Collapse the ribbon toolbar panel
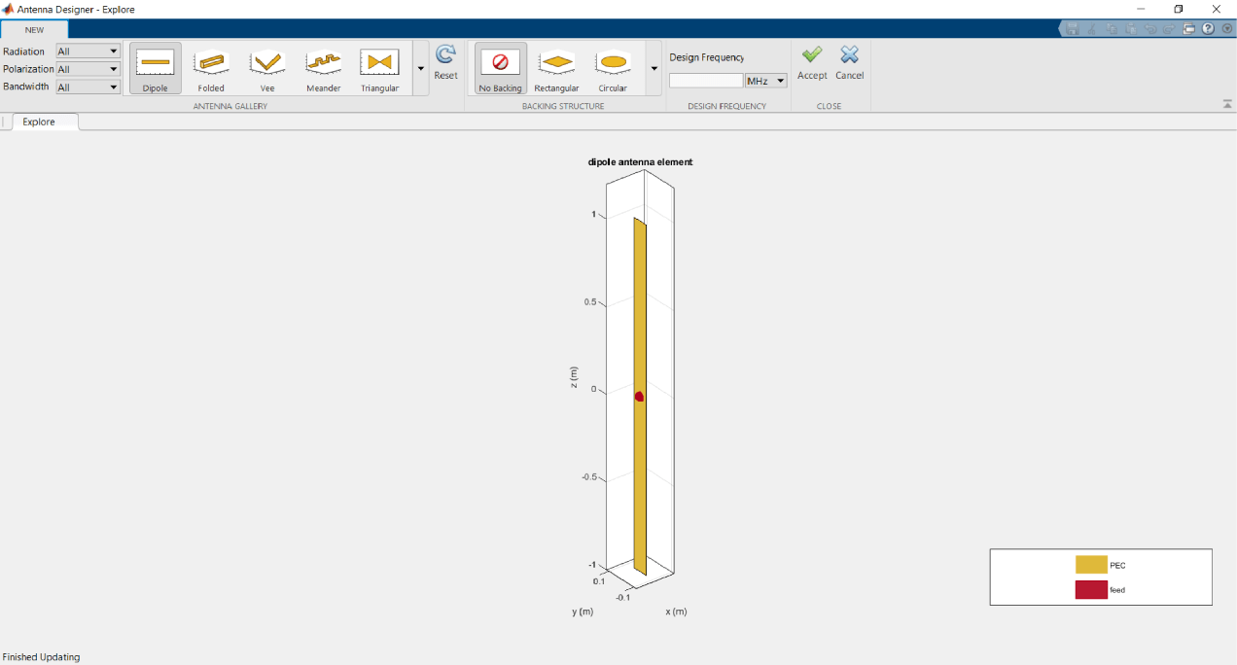Image resolution: width=1237 pixels, height=665 pixels. [x=1227, y=103]
